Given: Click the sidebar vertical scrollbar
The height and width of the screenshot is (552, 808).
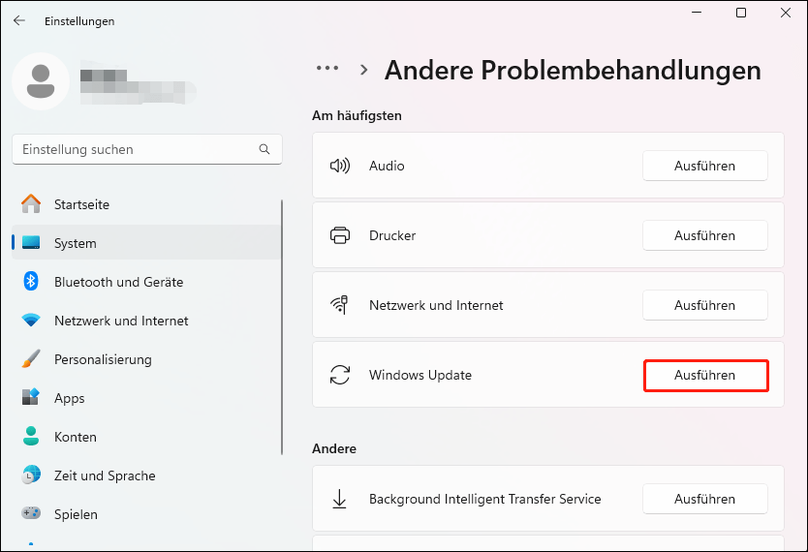Looking at the screenshot, I should [282, 327].
